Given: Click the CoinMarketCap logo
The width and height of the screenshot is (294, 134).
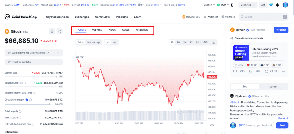Looking at the screenshot, I should (x=21, y=17).
